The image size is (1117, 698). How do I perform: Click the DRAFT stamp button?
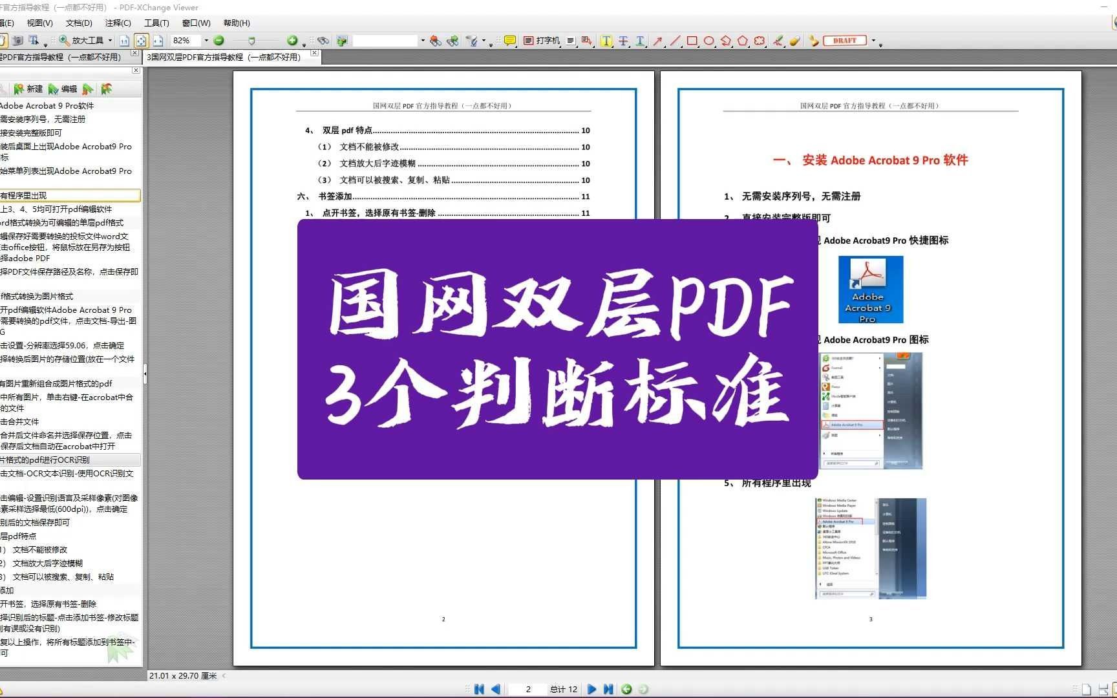click(x=844, y=41)
